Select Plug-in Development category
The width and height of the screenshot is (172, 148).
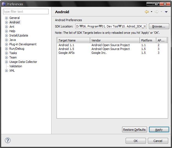[x=23, y=44]
